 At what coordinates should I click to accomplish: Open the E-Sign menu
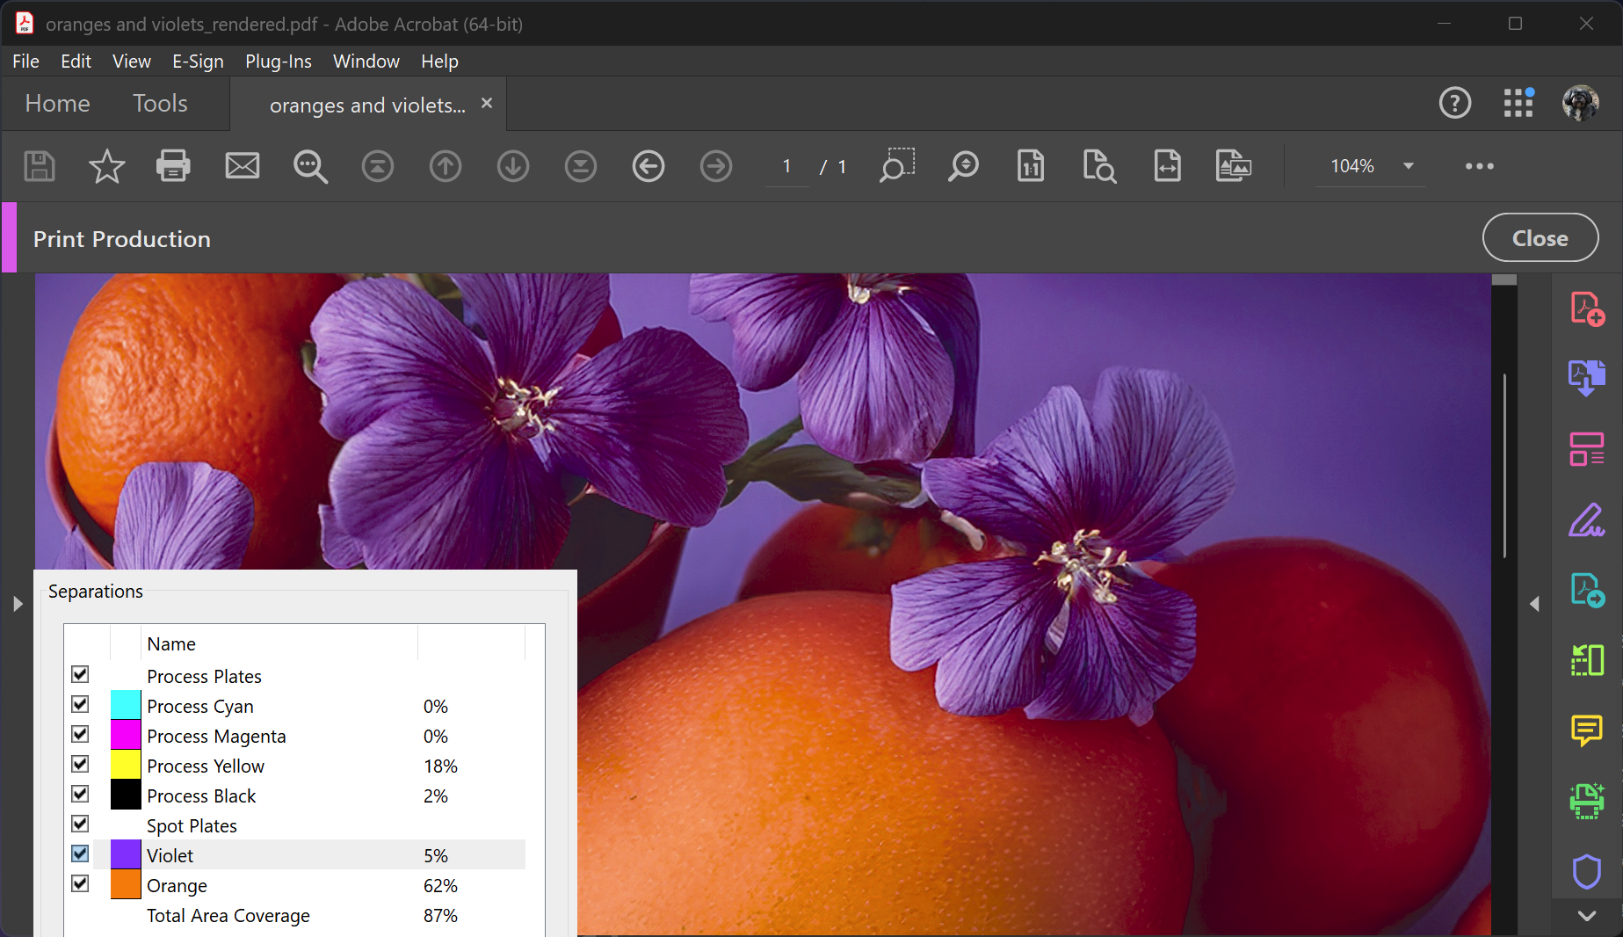(x=198, y=61)
